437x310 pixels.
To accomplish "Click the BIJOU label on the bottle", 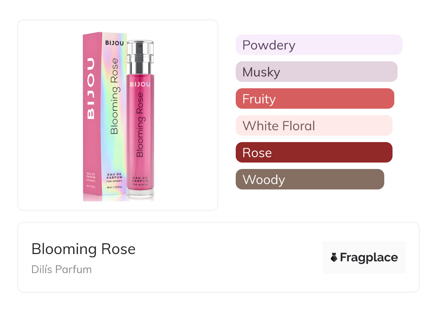I will point(140,84).
